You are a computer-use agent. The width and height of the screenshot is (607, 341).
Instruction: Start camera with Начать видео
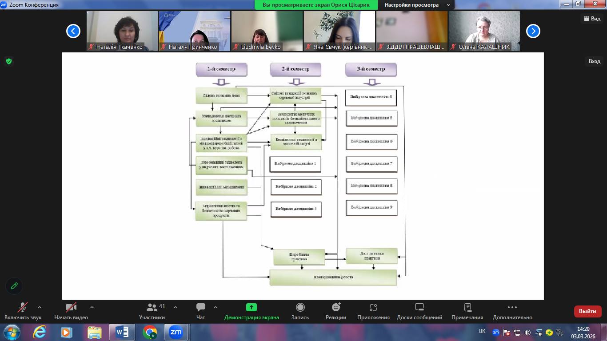click(71, 311)
